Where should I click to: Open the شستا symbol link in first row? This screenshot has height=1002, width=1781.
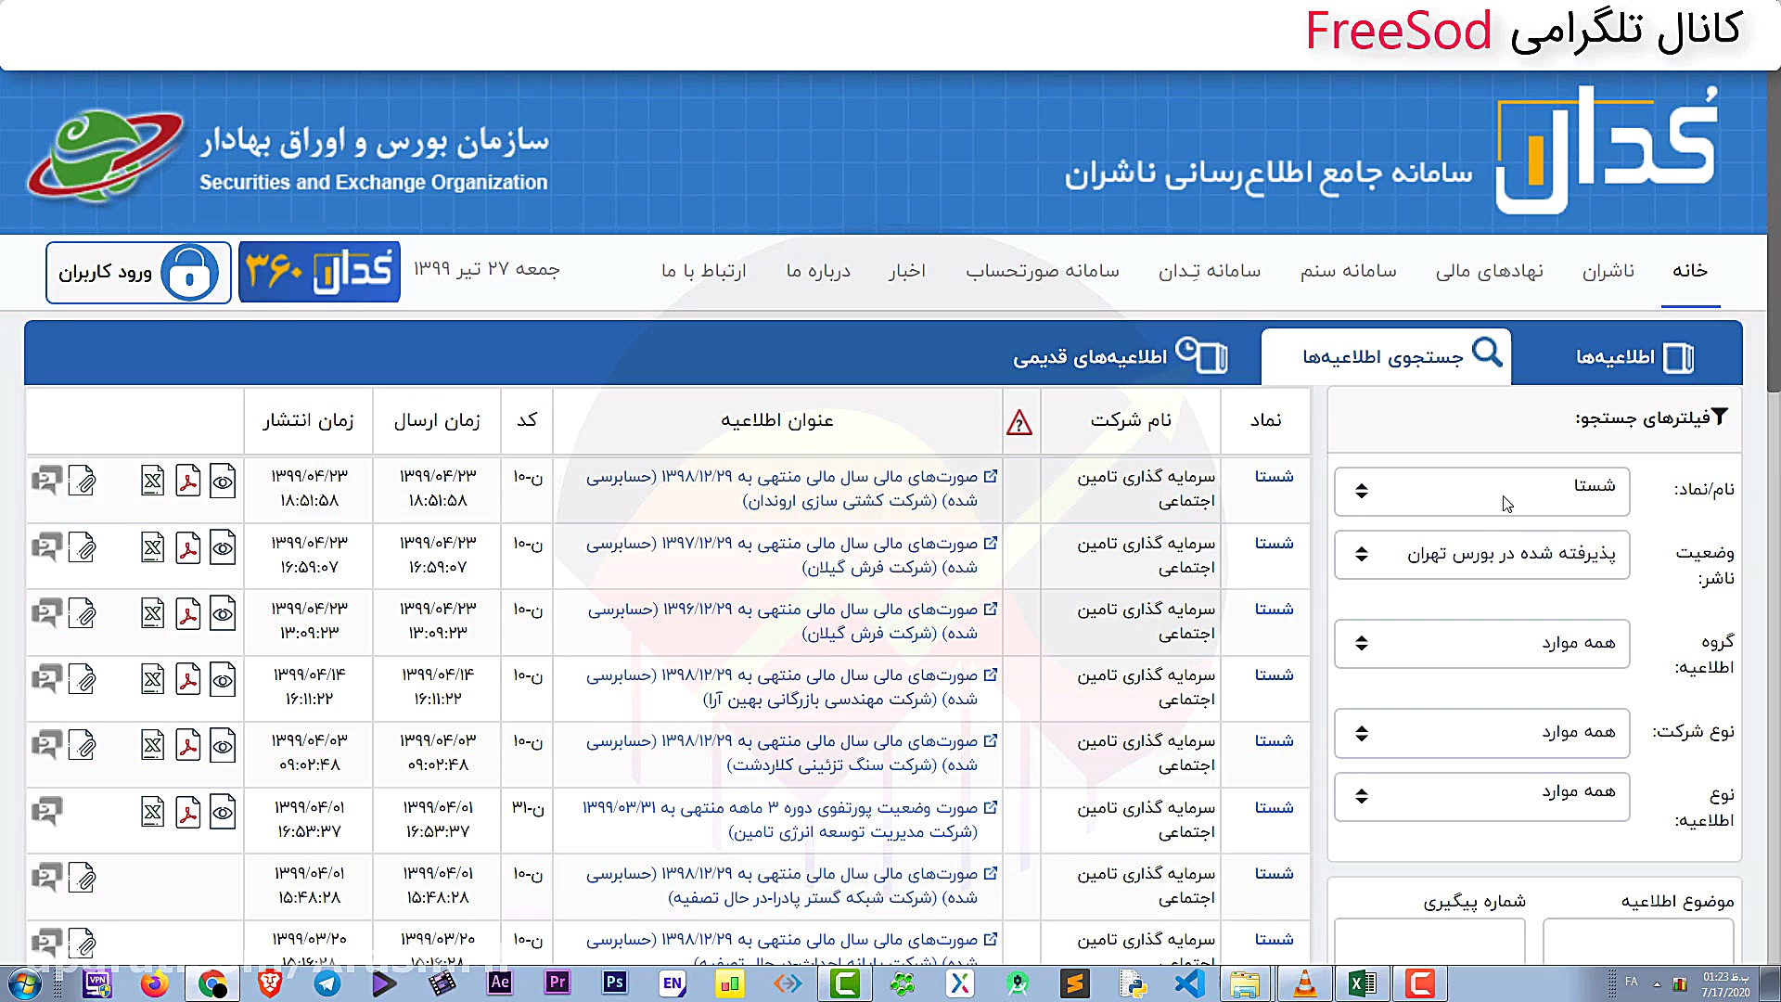[1274, 476]
